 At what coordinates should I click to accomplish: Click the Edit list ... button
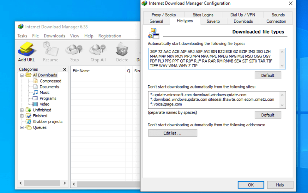[x=172, y=133]
